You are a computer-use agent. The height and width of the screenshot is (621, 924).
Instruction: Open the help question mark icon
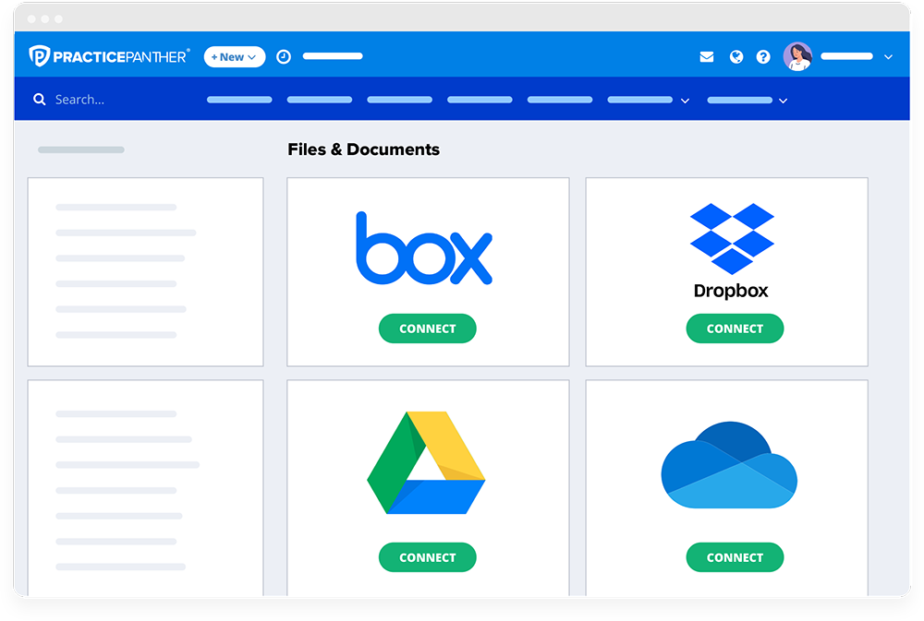[x=763, y=57]
